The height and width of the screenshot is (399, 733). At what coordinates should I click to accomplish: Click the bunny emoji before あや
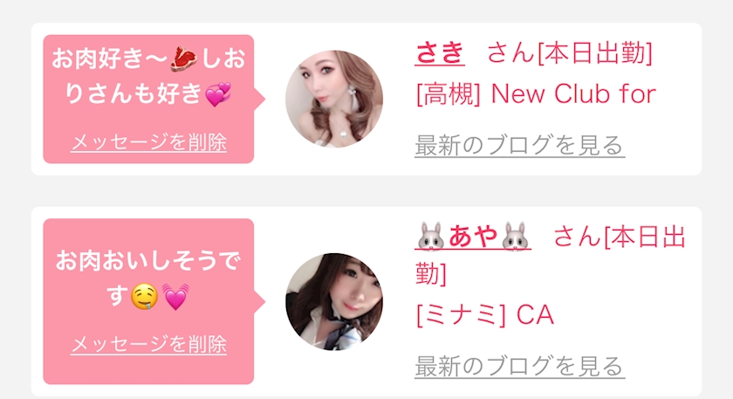430,236
